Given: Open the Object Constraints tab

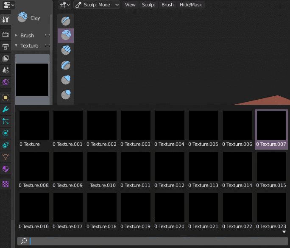Looking at the screenshot, I should tap(6, 145).
